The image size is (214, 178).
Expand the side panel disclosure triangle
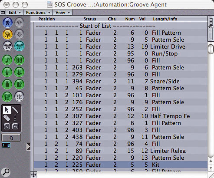point(29,147)
